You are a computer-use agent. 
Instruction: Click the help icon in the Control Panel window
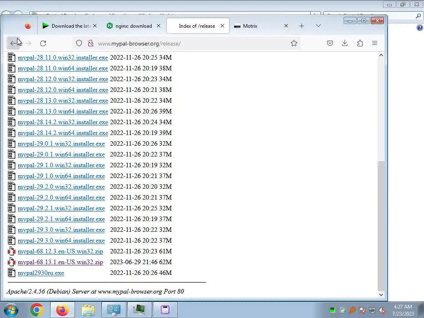pyautogui.click(x=420, y=28)
